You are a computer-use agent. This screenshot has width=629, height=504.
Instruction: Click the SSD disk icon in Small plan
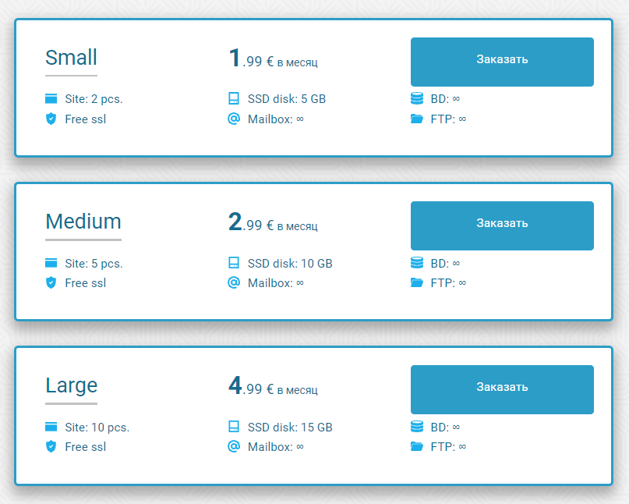tap(233, 99)
